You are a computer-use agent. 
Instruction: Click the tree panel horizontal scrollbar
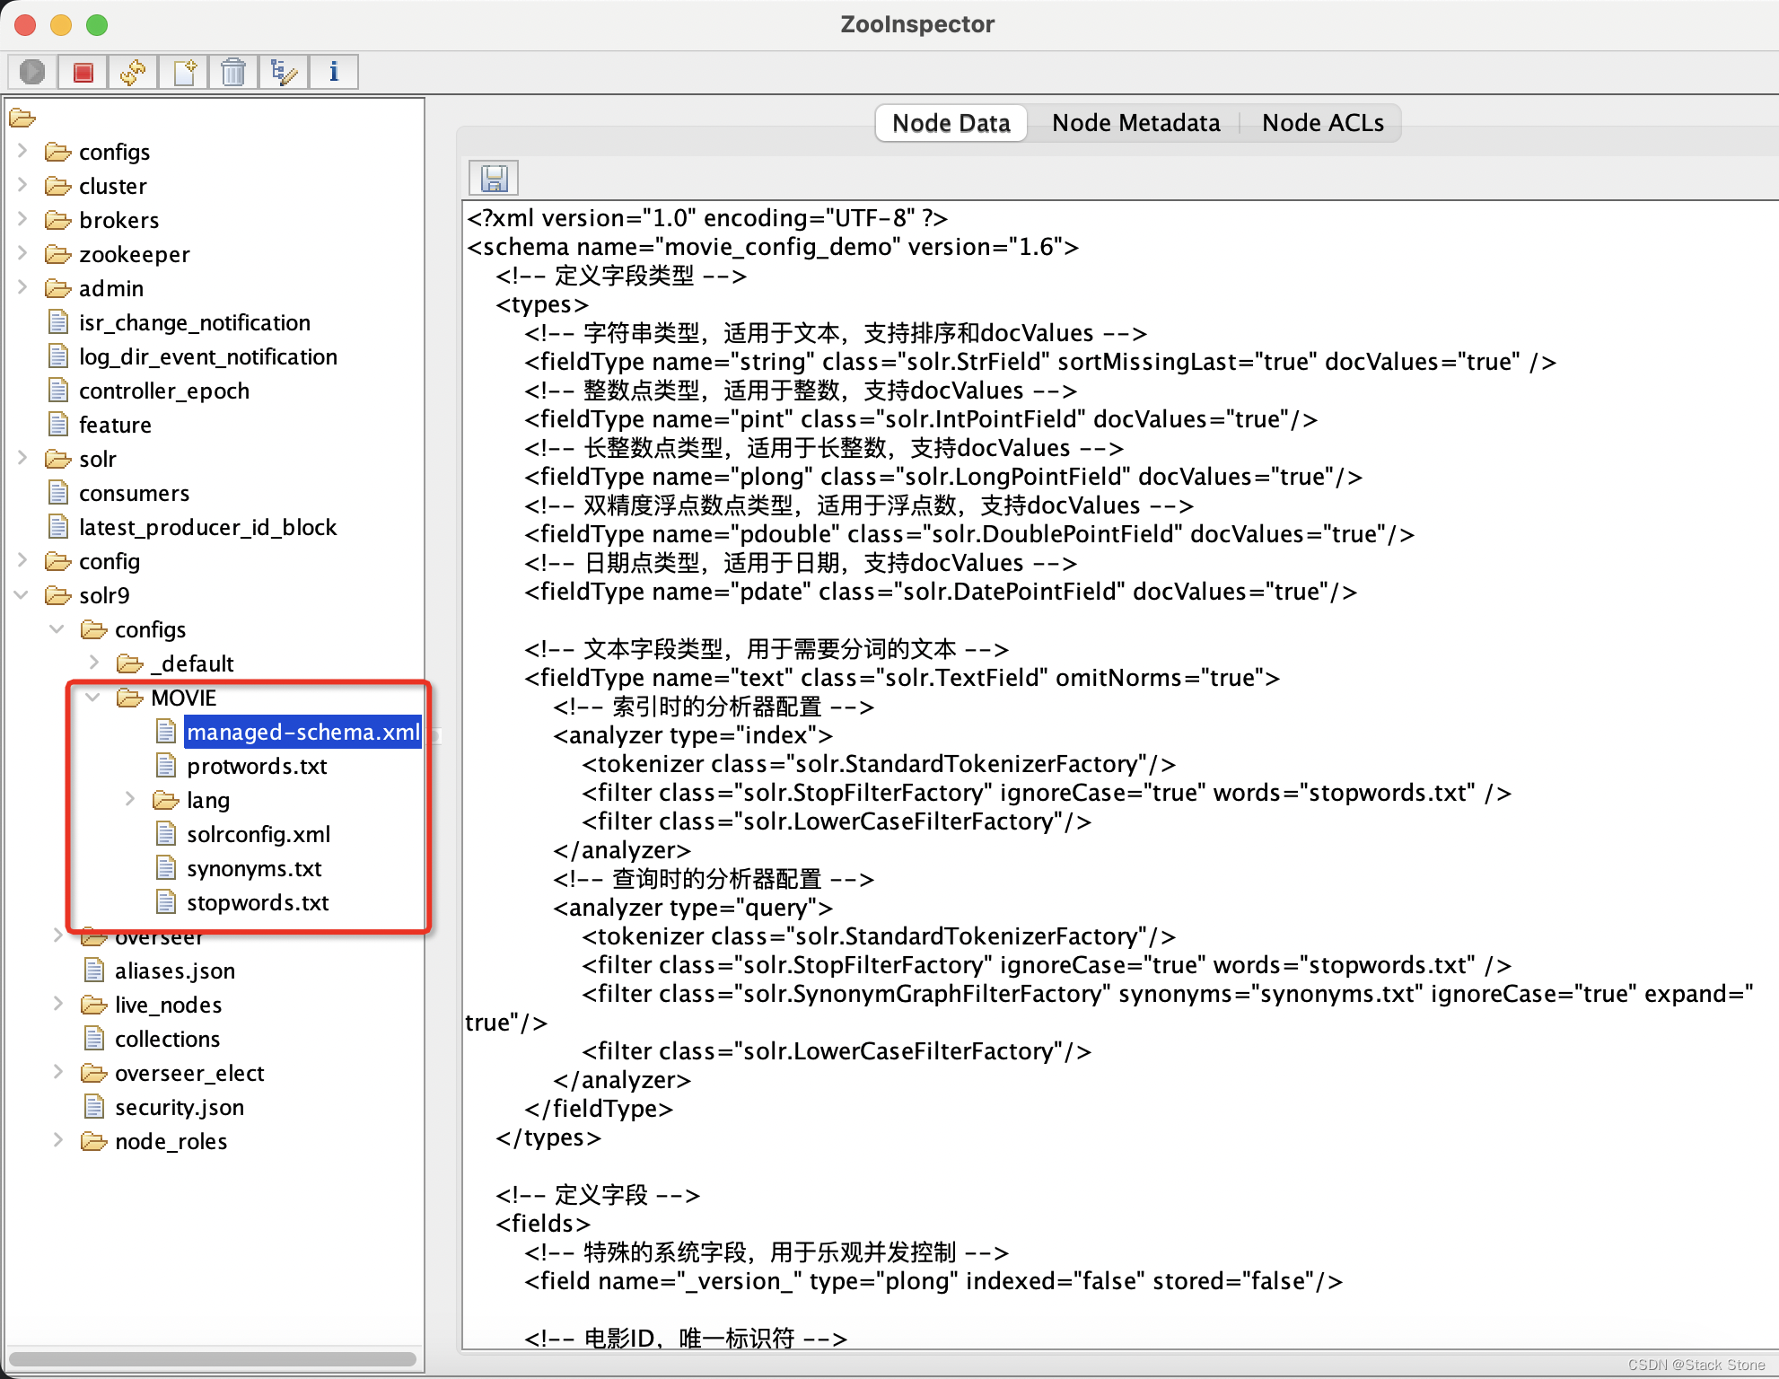(212, 1358)
